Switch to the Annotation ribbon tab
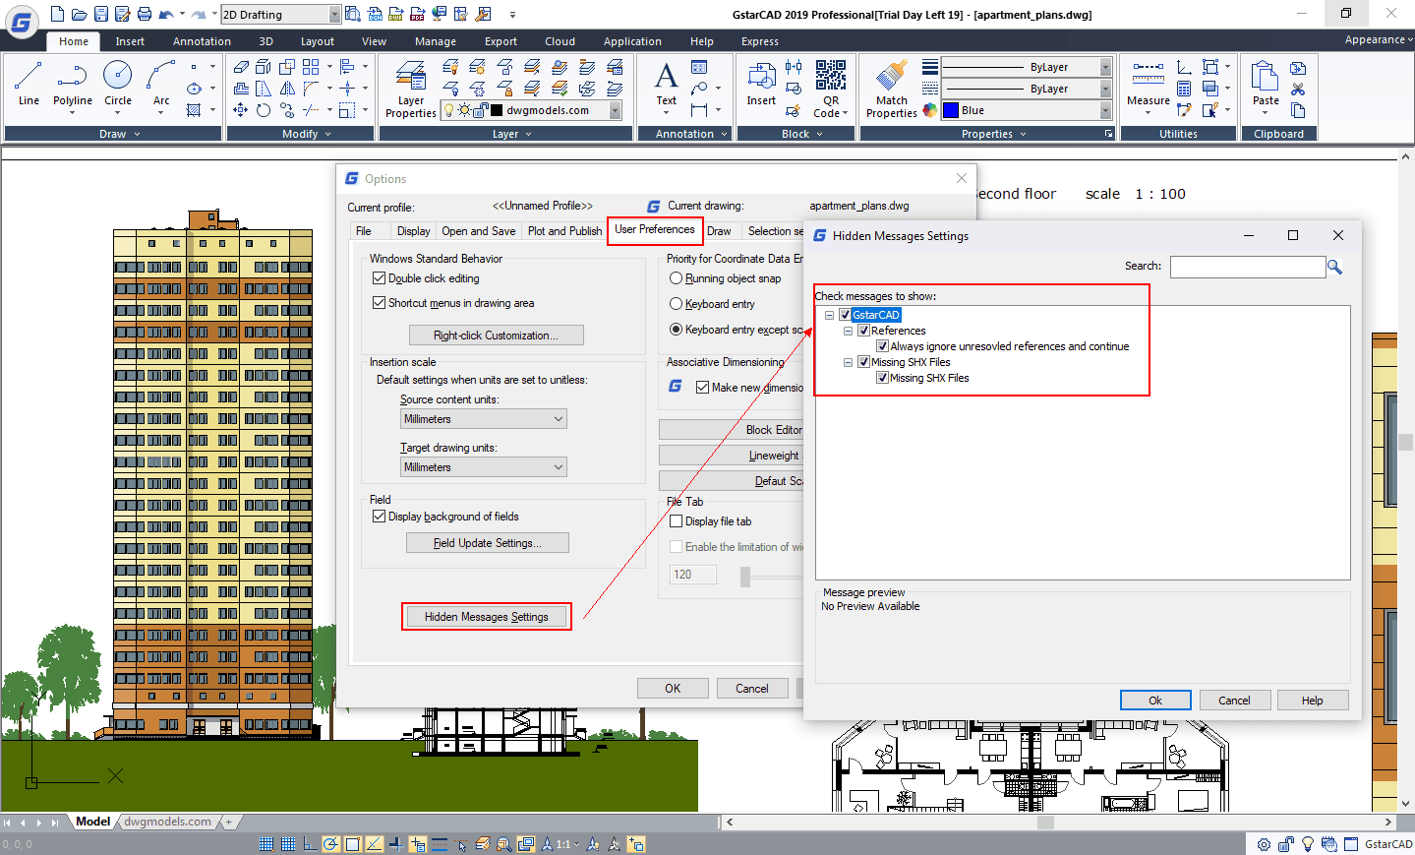This screenshot has width=1415, height=855. coord(202,41)
